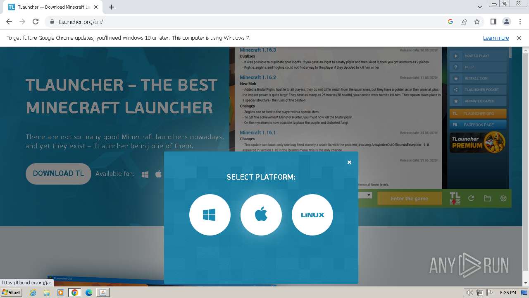Go back to the previous page
The image size is (529, 298).
coord(9,22)
